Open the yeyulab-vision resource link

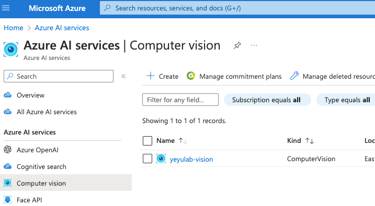[x=191, y=159]
